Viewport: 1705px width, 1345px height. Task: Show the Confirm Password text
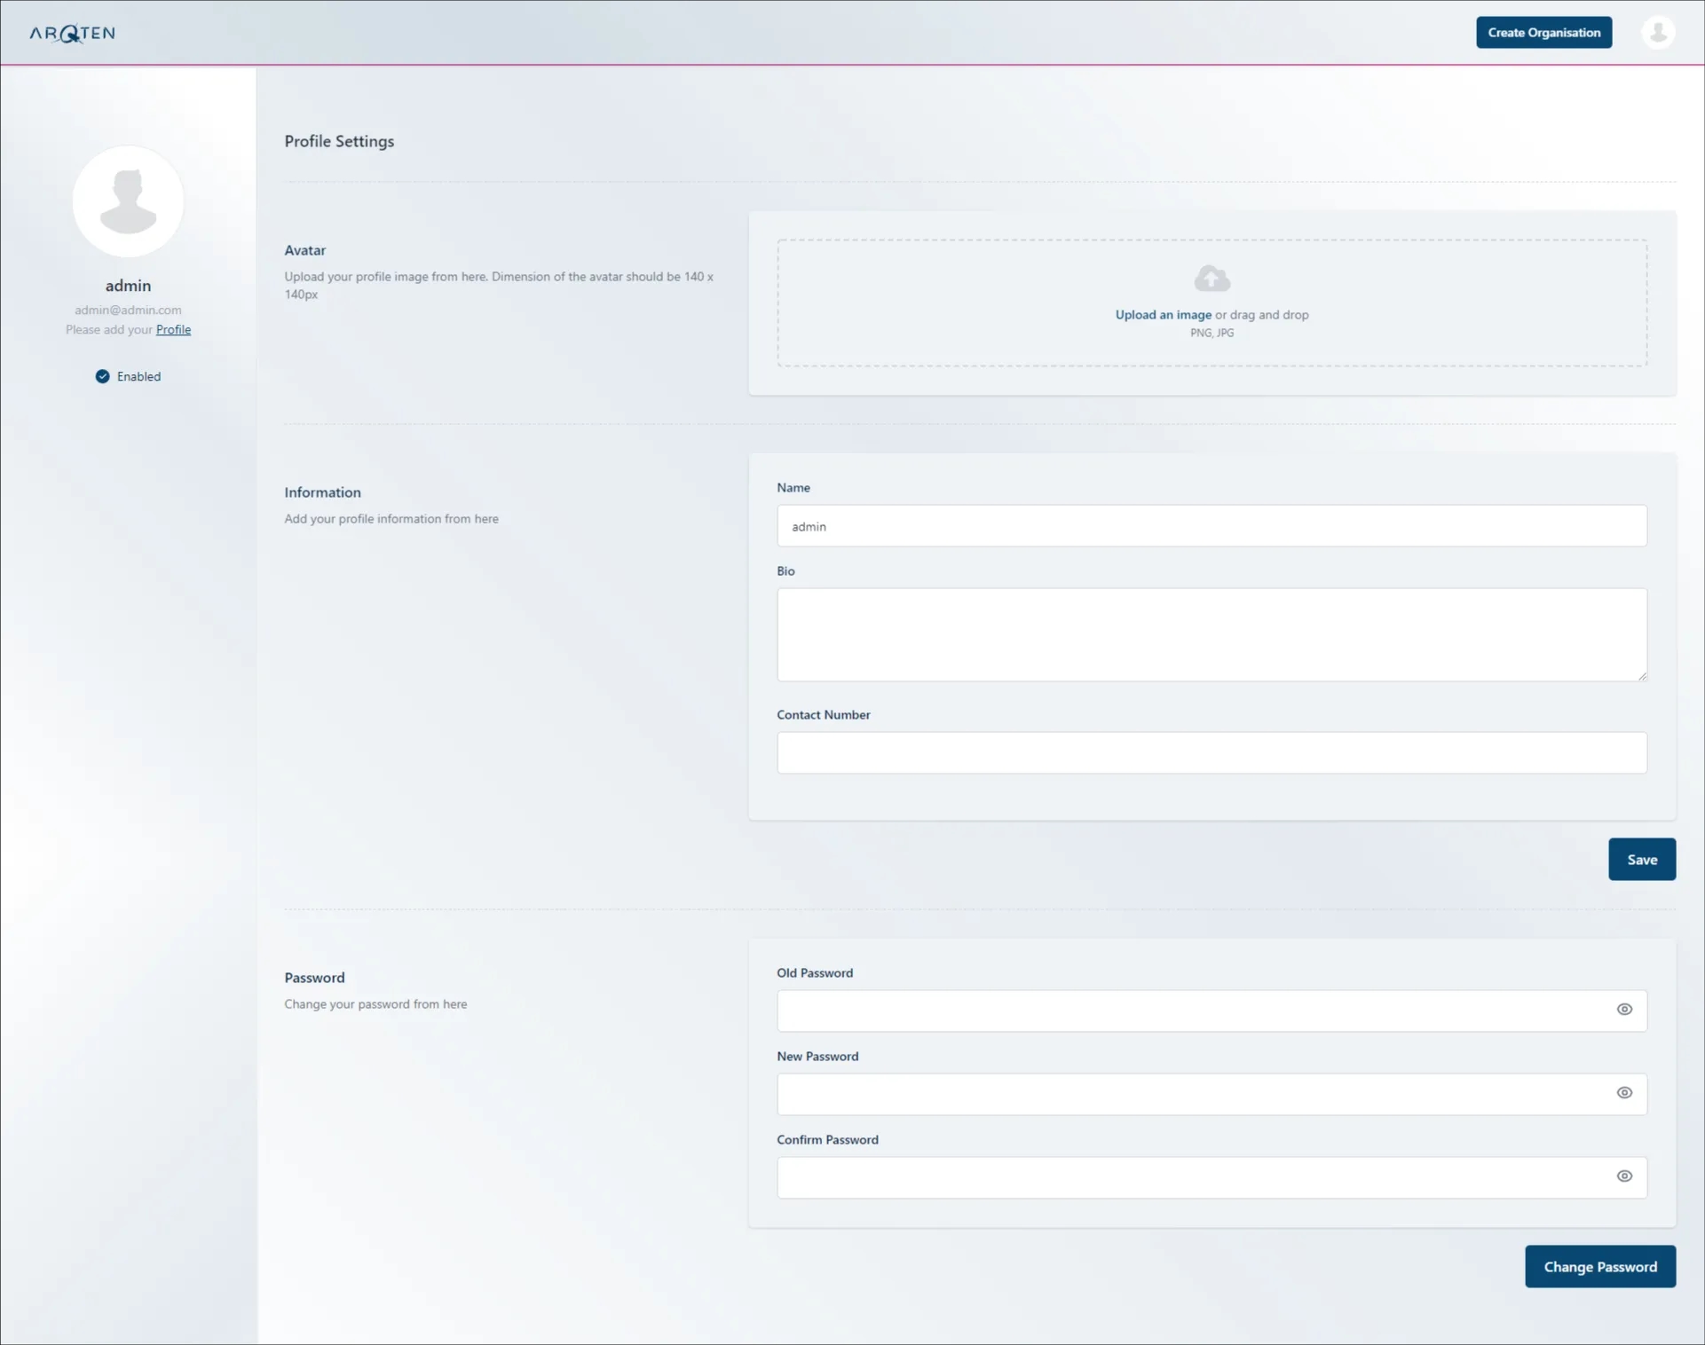coord(1624,1176)
